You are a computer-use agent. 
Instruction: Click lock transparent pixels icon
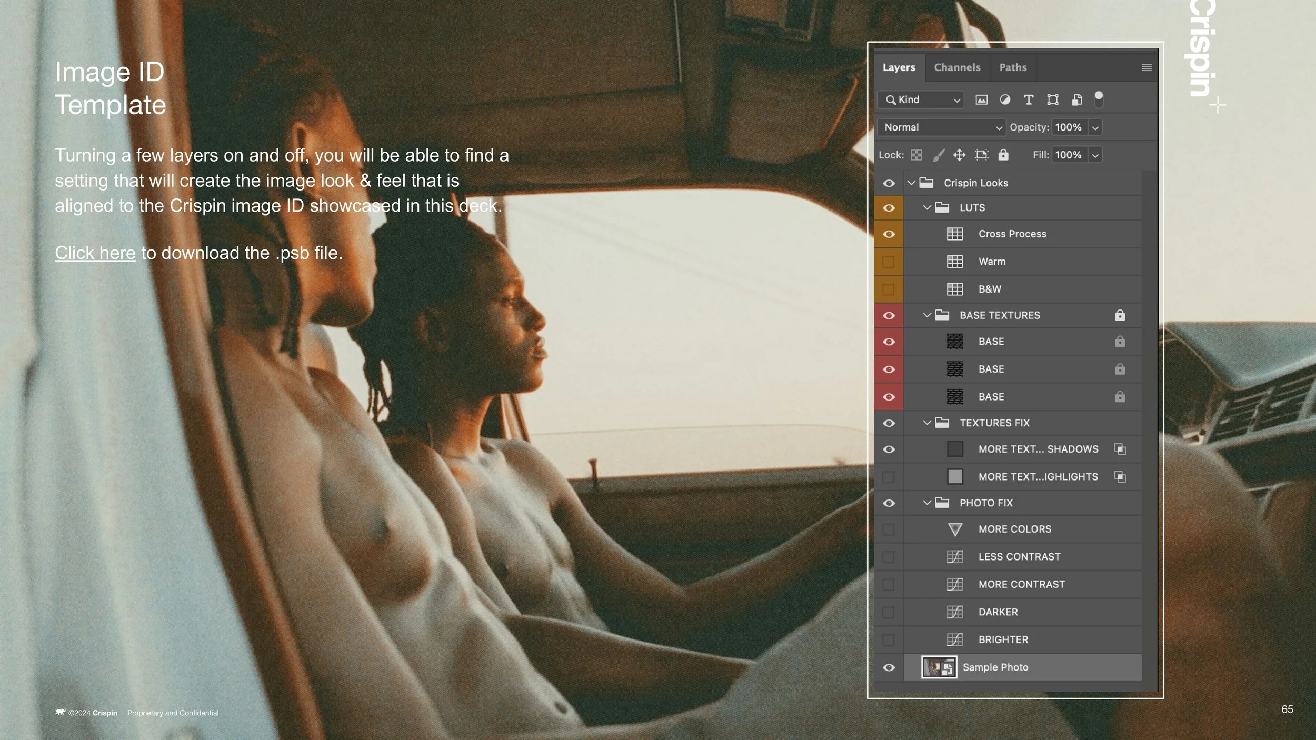[916, 155]
